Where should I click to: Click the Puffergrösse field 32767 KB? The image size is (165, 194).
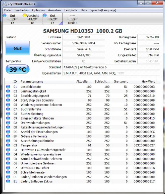coord(149,37)
